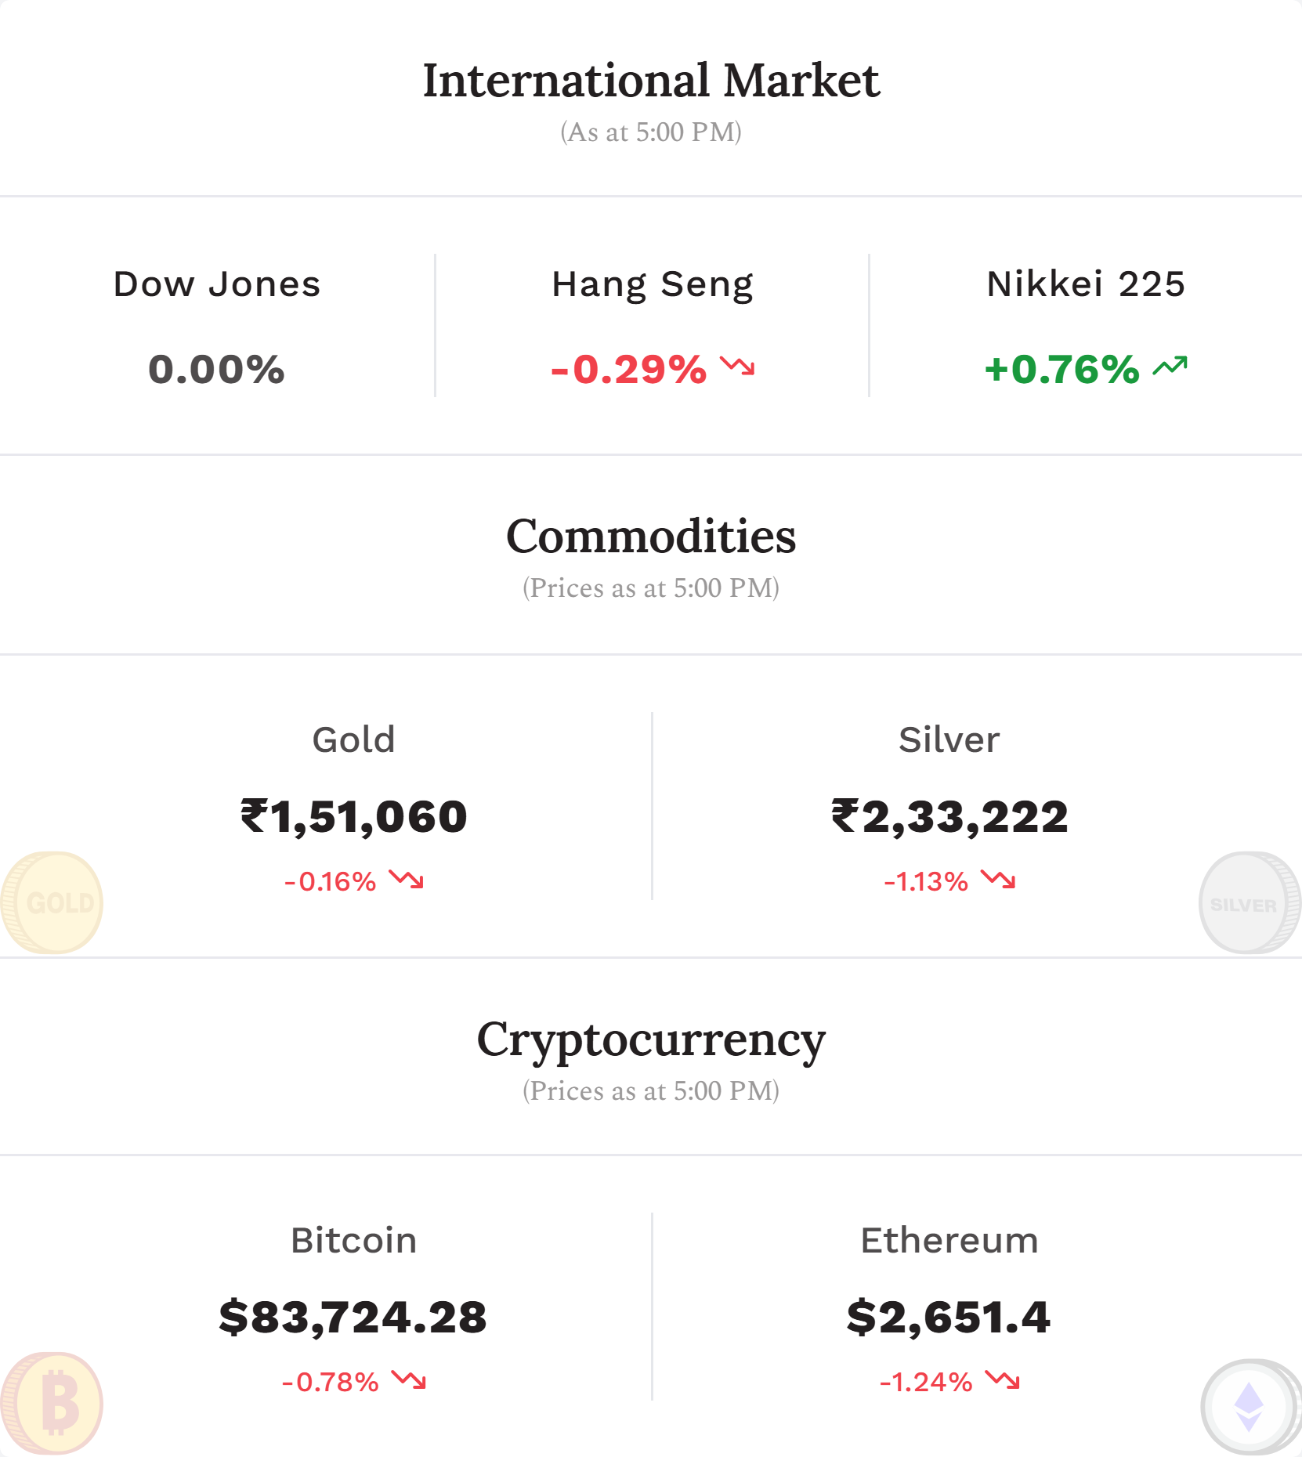
Task: Click the Silver downward trend arrow
Action: pyautogui.click(x=999, y=880)
